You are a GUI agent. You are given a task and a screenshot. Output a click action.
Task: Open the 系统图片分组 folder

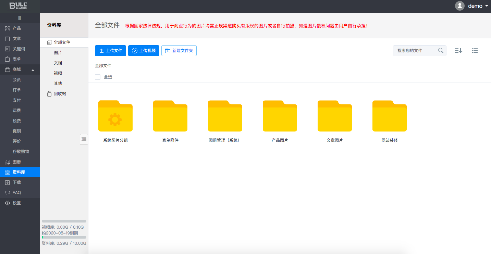[115, 116]
